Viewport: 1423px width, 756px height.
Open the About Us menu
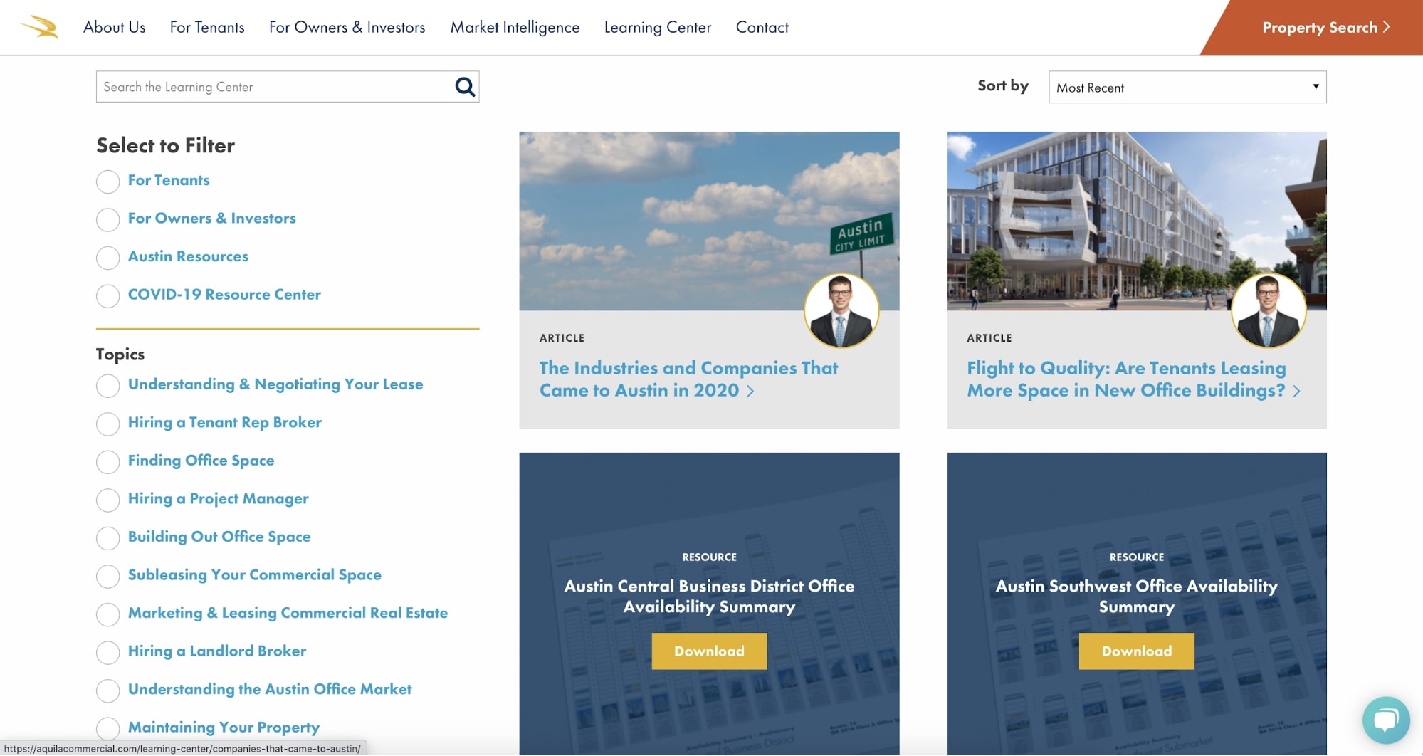point(115,27)
